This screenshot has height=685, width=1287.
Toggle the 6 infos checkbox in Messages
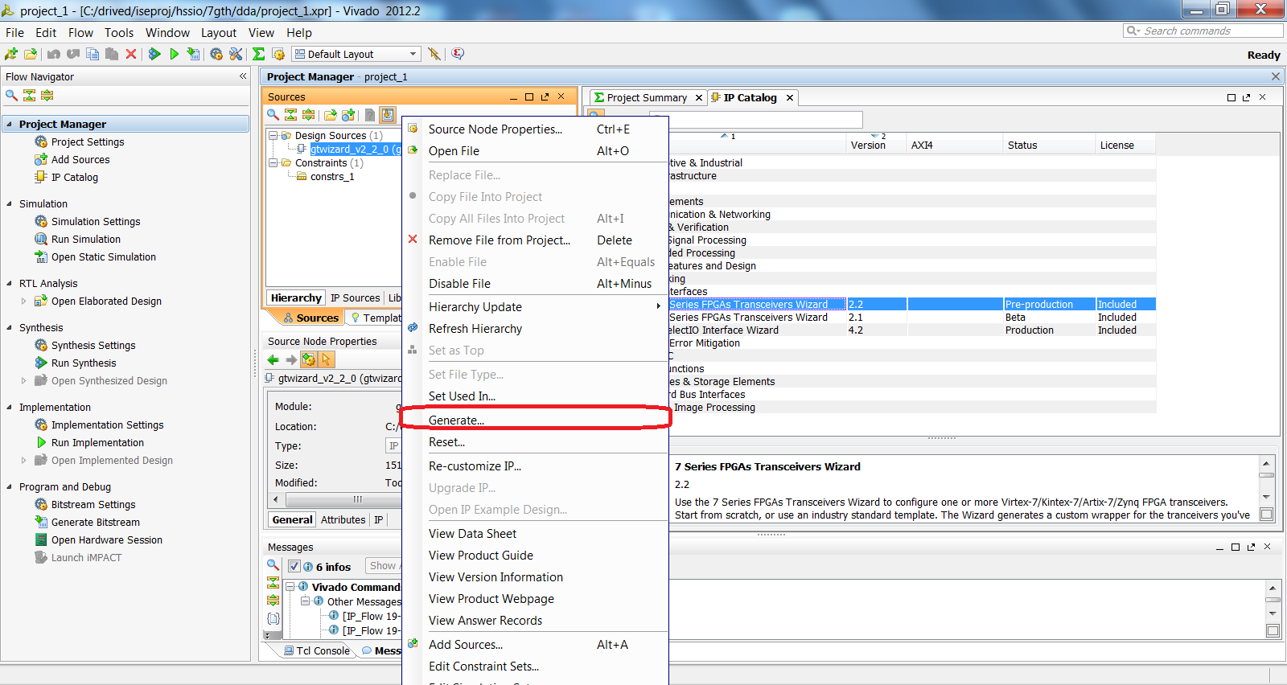coord(294,566)
